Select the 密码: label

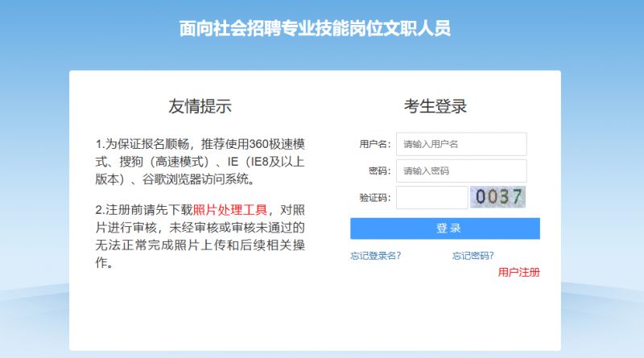click(379, 171)
